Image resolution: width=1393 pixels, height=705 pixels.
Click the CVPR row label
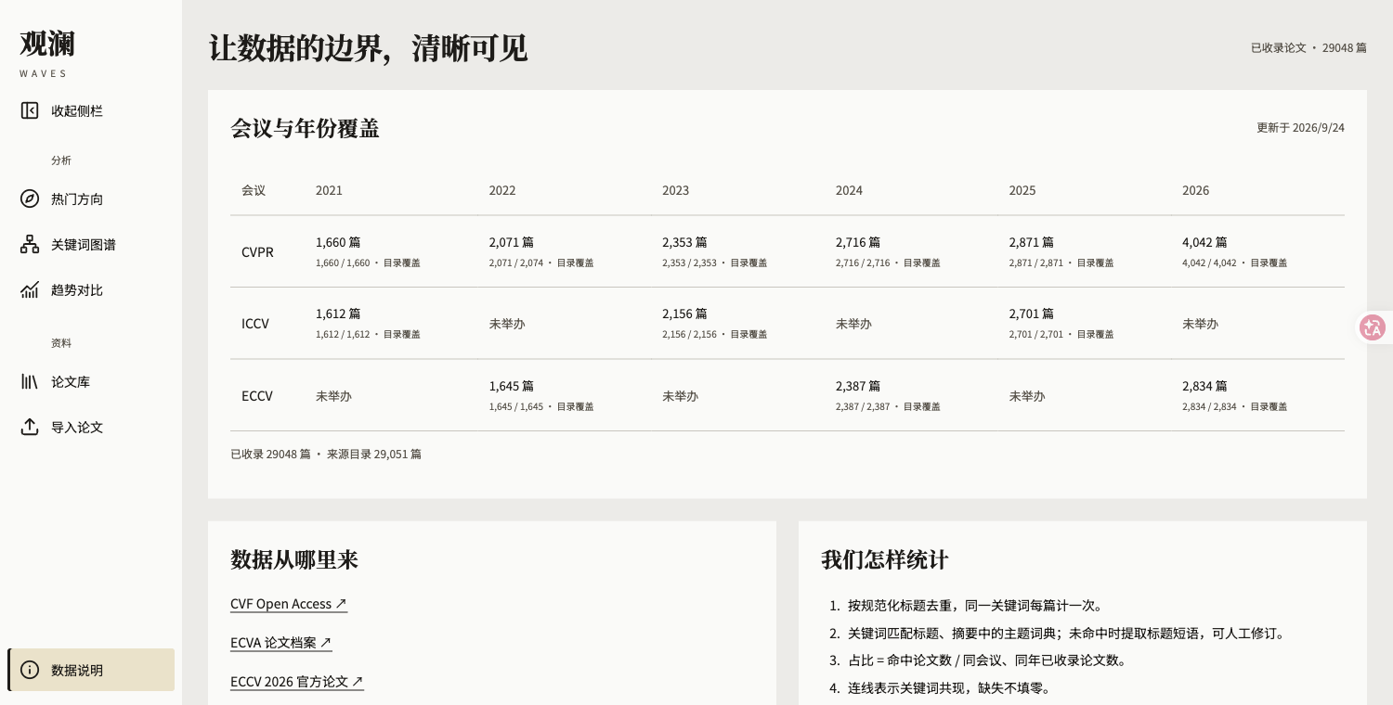point(257,252)
